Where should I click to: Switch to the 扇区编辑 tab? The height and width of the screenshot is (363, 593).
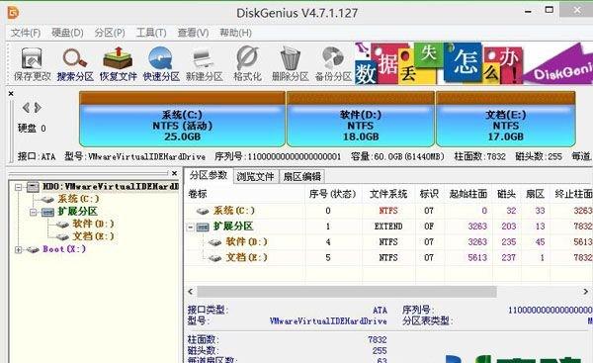click(301, 176)
